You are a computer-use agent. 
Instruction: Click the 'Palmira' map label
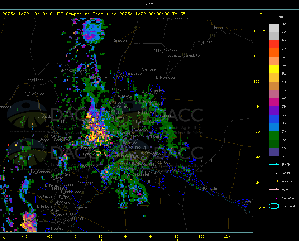[130, 143]
